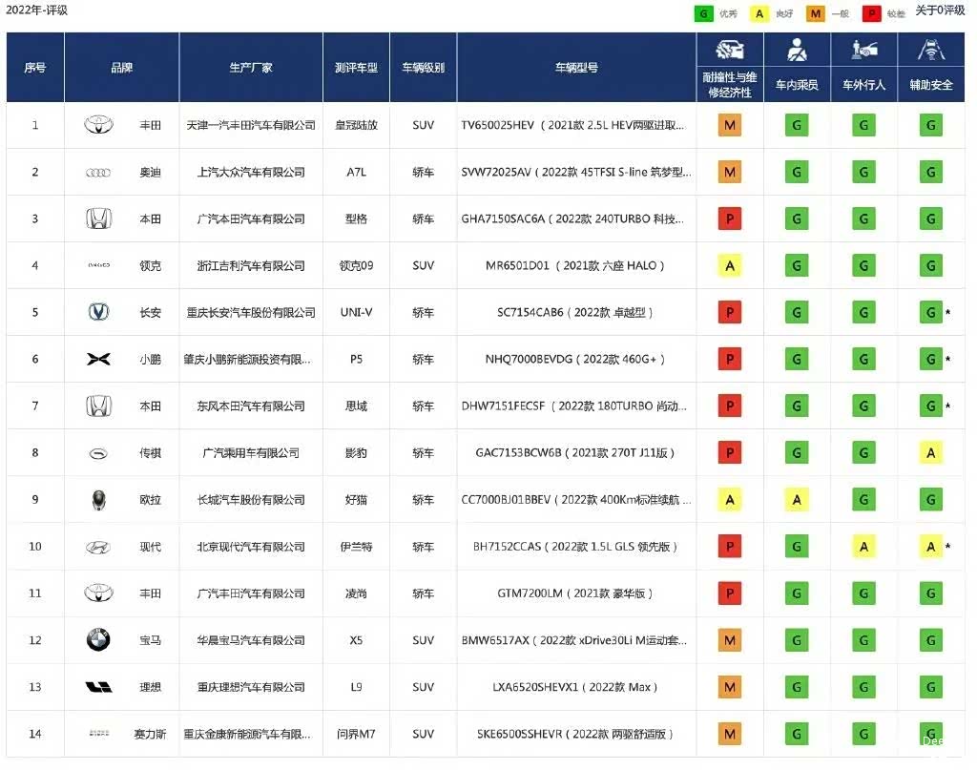977x770 pixels.
Task: Click the yellow A rating for 领克09
Action: click(x=730, y=265)
